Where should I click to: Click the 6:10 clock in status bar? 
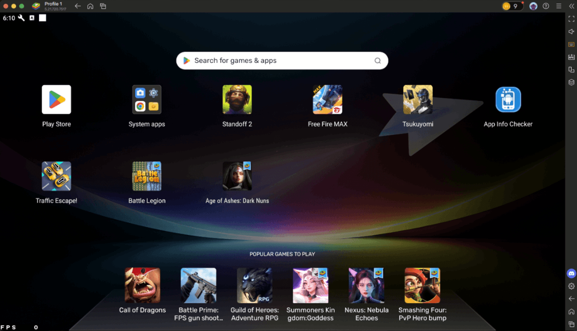point(9,18)
